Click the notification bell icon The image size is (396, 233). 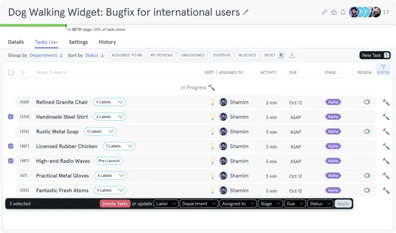point(343,12)
